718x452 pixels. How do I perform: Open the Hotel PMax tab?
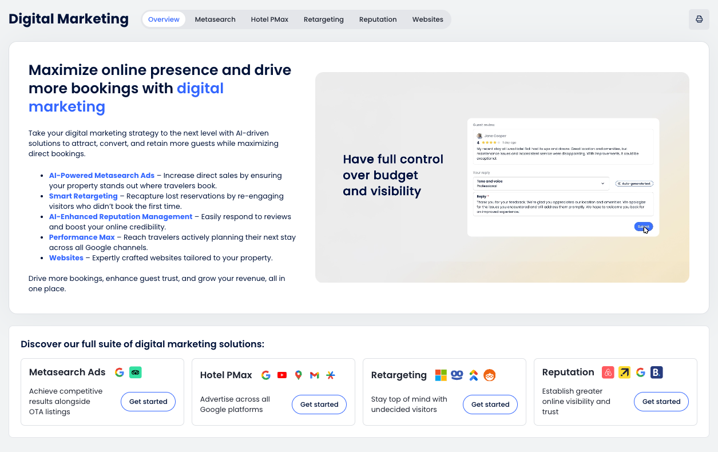269,19
